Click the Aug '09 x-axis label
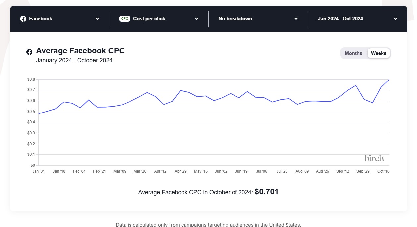This screenshot has height=227, width=417. point(302,171)
